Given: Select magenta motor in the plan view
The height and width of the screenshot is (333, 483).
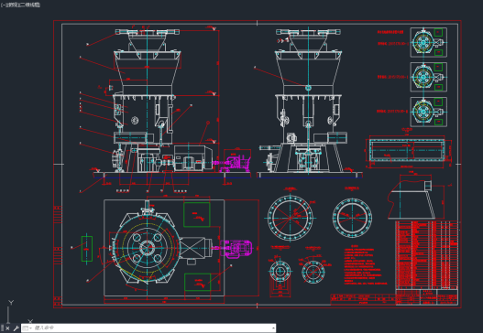Looking at the screenshot, I should coord(236,248).
